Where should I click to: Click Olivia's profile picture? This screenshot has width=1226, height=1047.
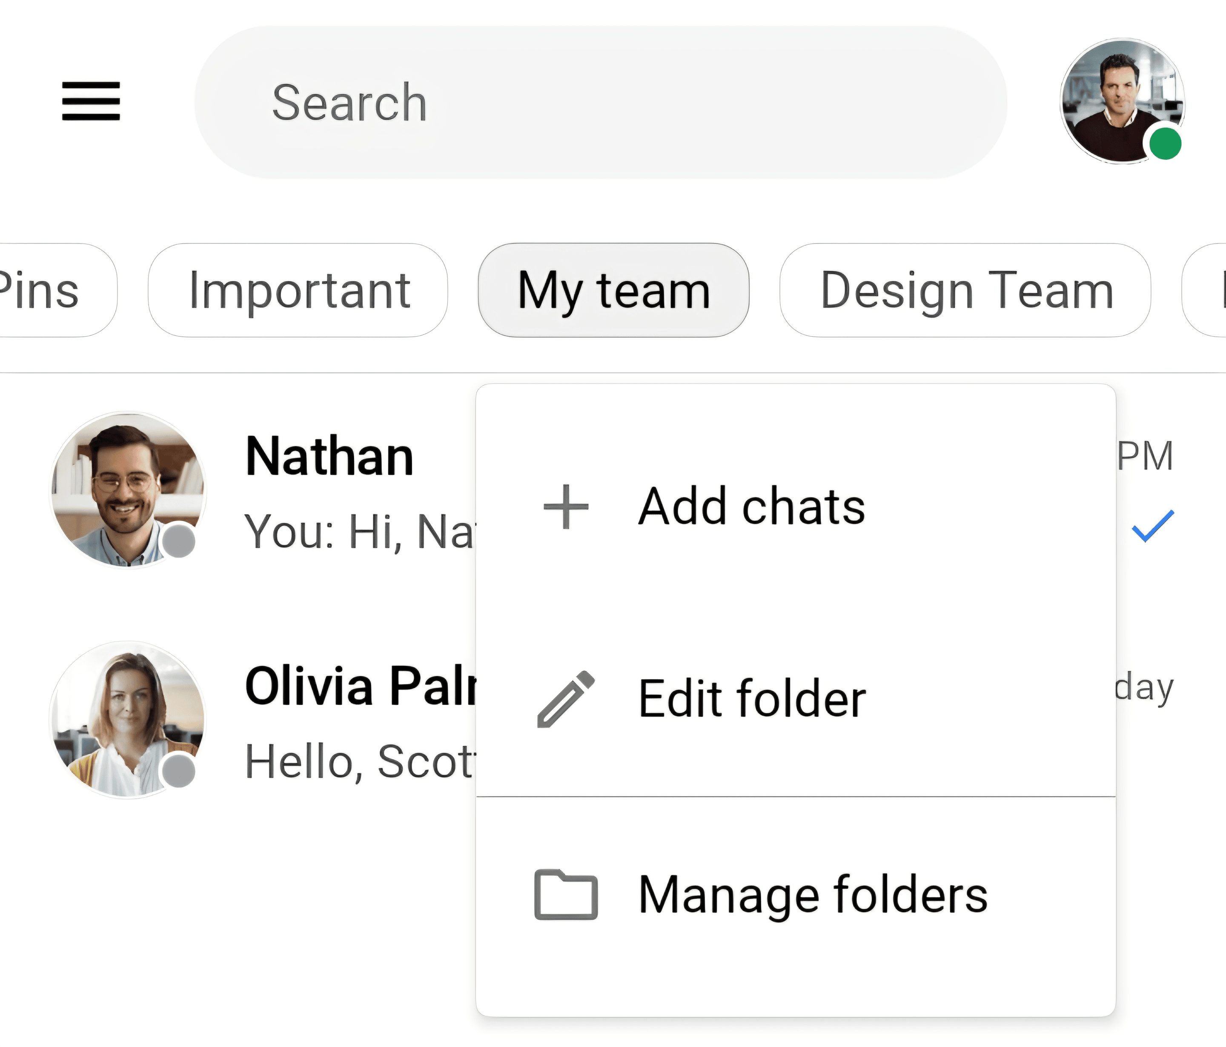128,720
